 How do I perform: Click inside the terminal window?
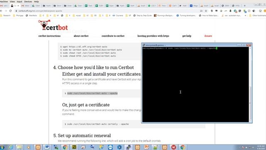point(195,85)
